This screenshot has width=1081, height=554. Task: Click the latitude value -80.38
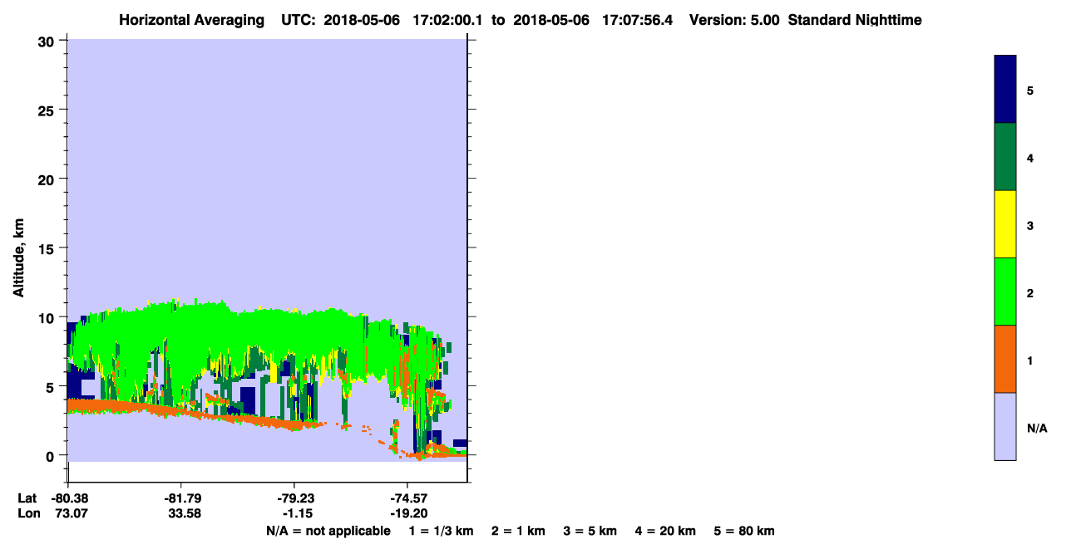(68, 498)
